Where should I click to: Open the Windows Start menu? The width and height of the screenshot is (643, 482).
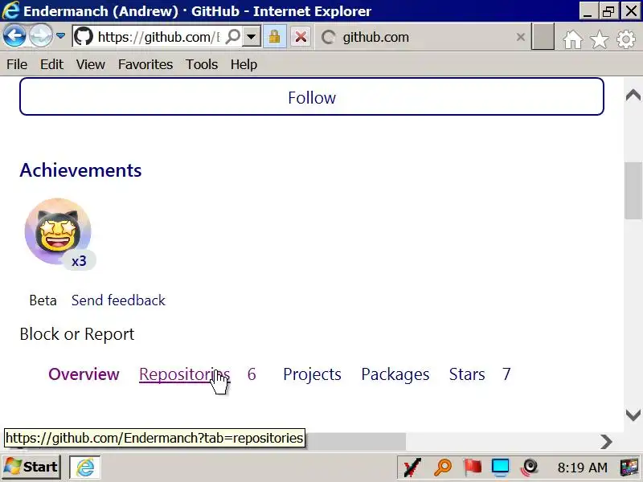31,467
